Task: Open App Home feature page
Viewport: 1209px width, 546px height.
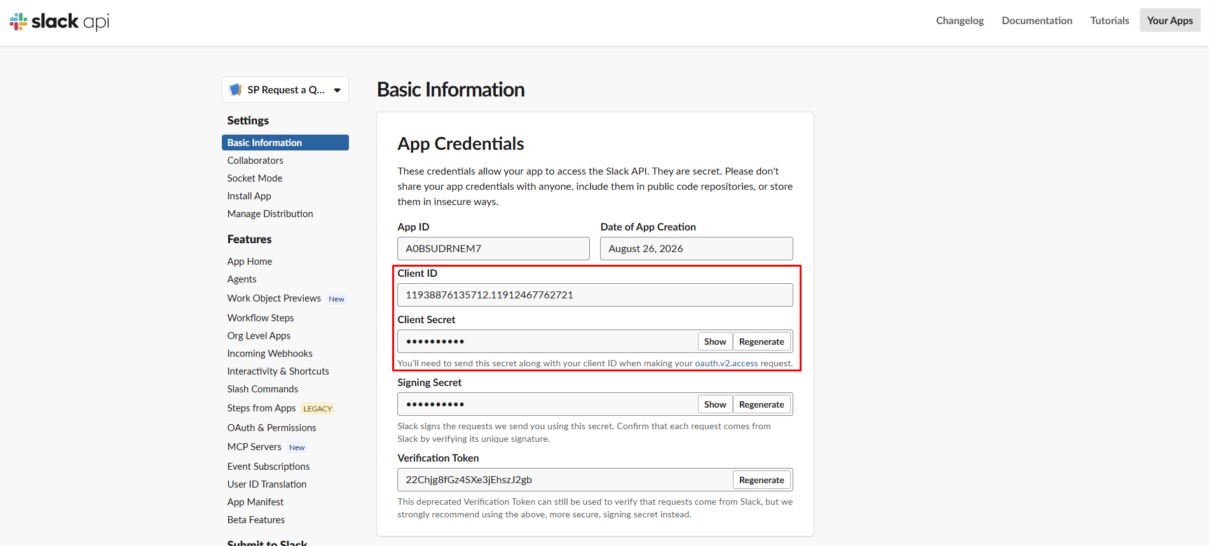Action: (250, 262)
